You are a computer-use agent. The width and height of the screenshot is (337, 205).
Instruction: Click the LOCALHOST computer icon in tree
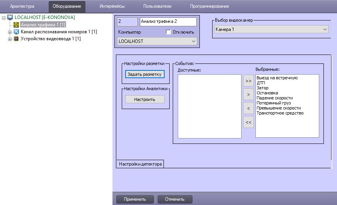[10, 17]
